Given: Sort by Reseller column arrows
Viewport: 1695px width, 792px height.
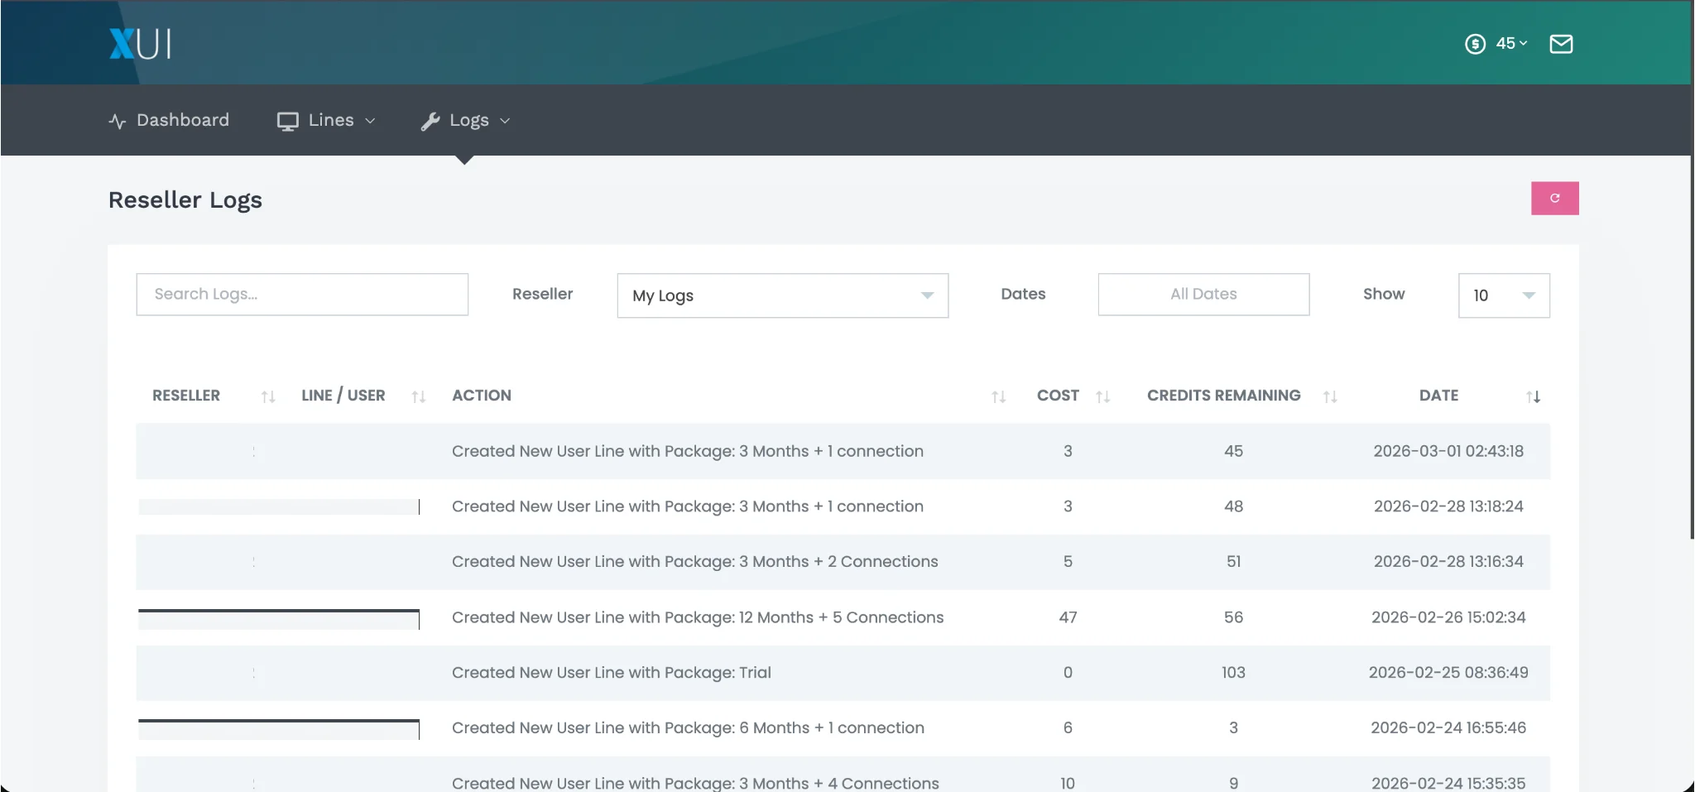Looking at the screenshot, I should tap(267, 396).
